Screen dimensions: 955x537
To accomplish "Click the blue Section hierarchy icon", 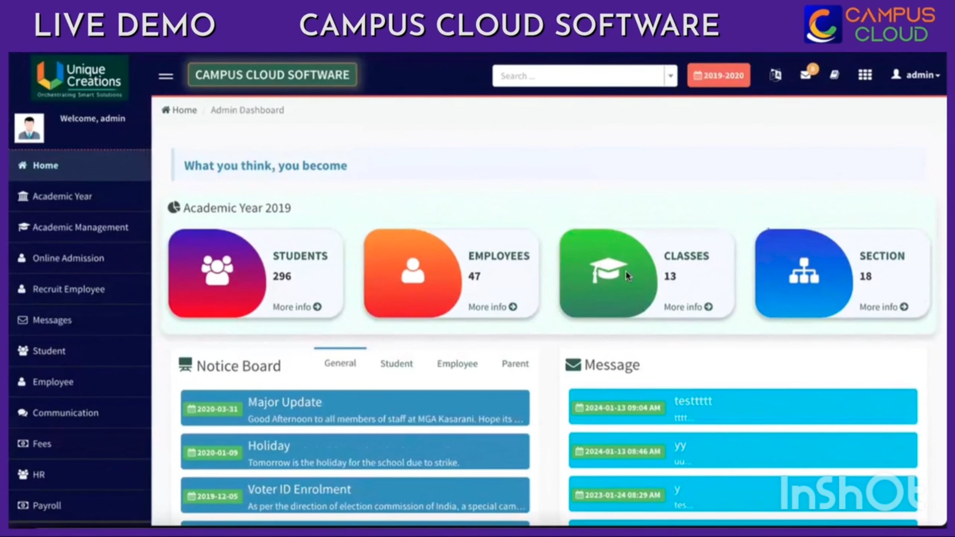I will point(804,273).
